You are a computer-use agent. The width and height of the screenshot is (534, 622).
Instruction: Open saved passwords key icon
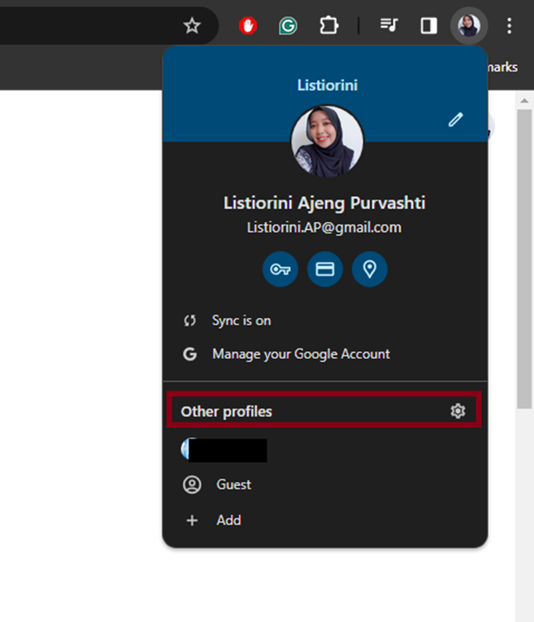(280, 269)
